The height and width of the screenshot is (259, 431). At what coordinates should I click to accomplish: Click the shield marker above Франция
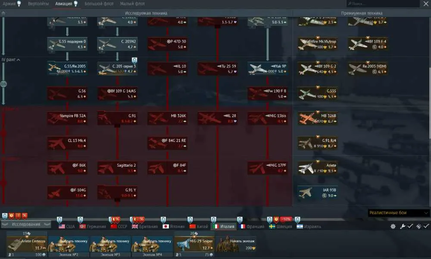[240, 220]
